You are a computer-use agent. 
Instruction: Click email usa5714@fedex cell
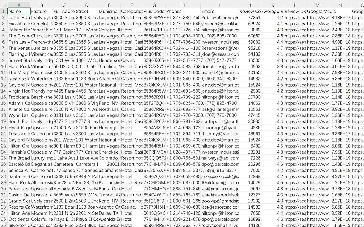click(x=220, y=72)
